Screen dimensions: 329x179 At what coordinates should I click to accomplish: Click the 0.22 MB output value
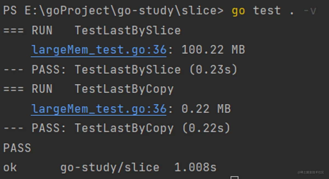pos(206,109)
